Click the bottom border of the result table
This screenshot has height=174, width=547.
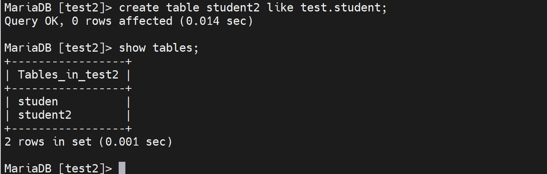click(68, 129)
